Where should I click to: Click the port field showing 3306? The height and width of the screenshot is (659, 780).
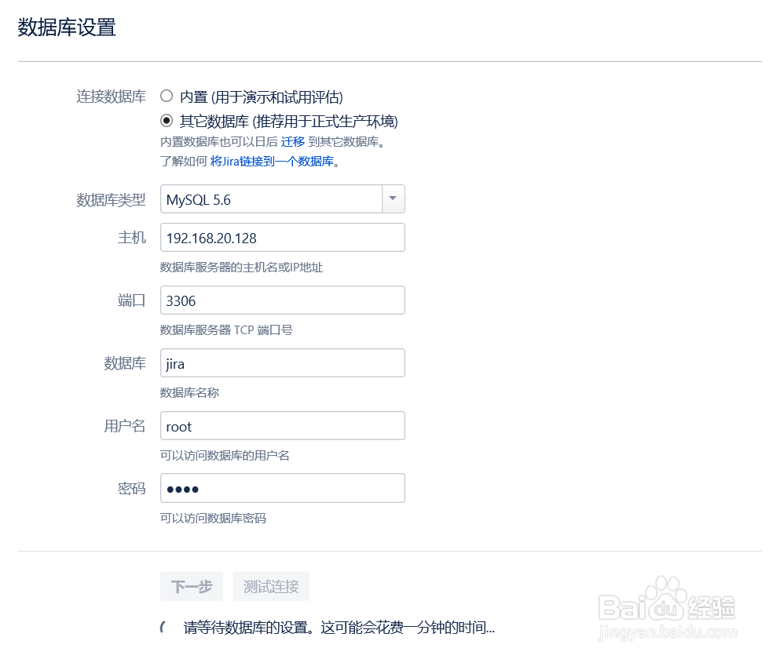click(283, 300)
